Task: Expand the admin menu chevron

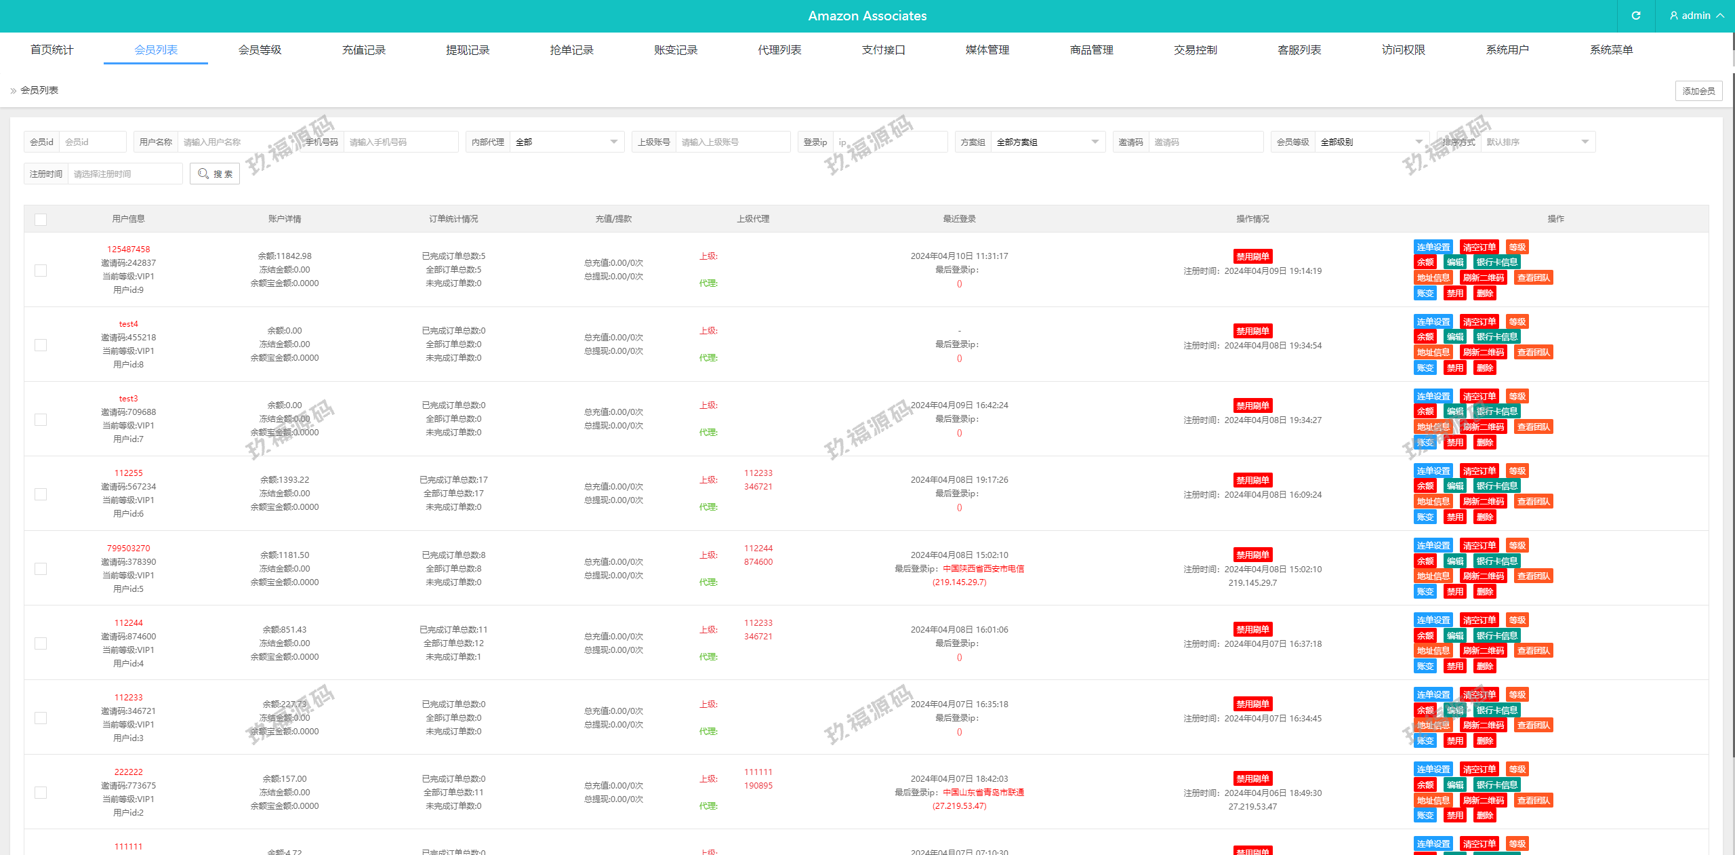Action: 1720,16
